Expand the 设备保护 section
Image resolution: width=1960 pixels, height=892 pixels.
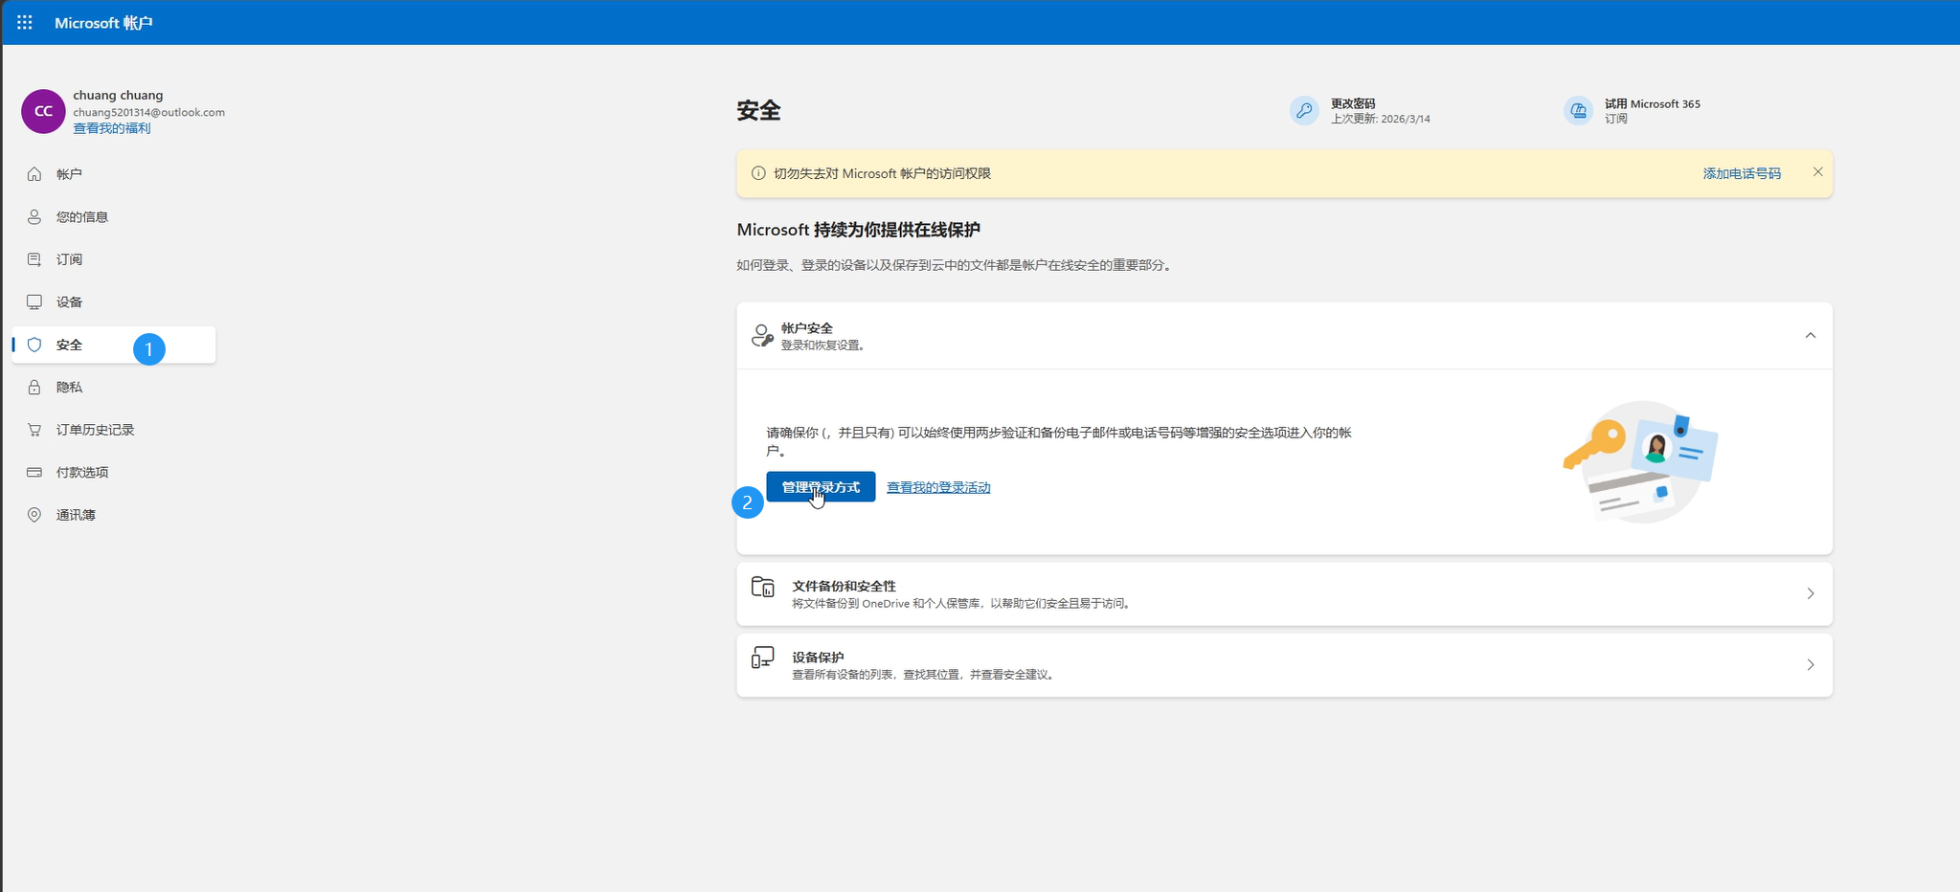1810,665
